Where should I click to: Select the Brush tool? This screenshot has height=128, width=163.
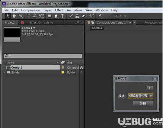point(71,16)
